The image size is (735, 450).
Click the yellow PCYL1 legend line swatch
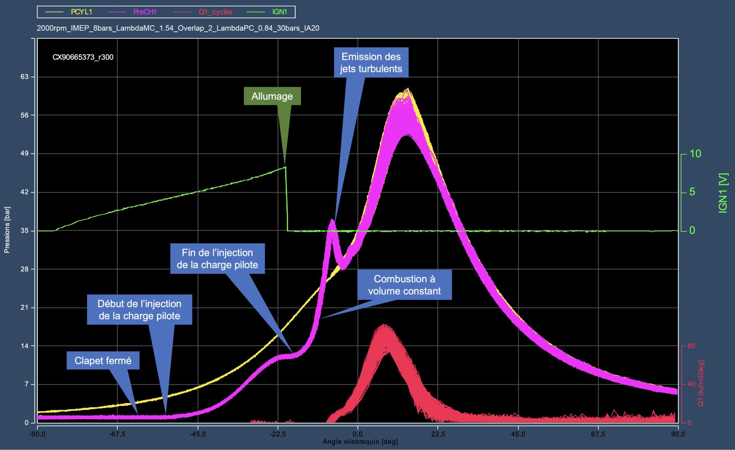point(55,12)
